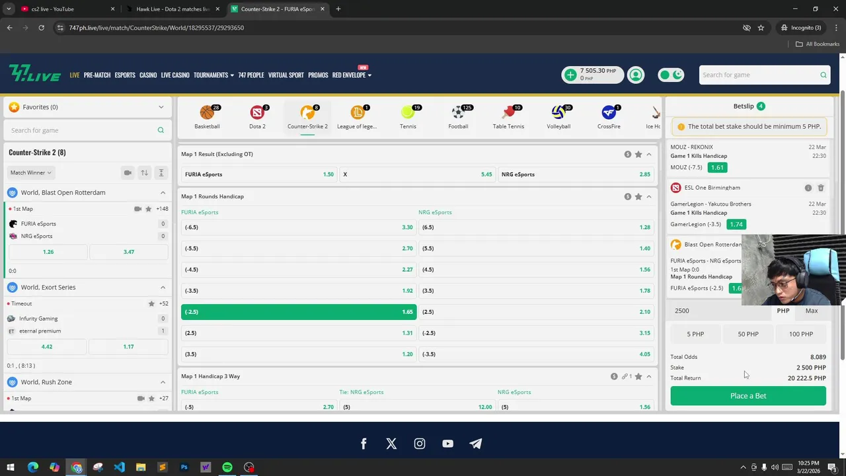This screenshot has width=846, height=476.
Task: Click the sort arrows icon in sidebar
Action: pyautogui.click(x=144, y=173)
